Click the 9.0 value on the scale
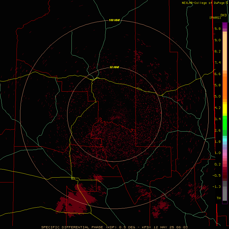Viewport: 229px width, 229px height. click(x=218, y=40)
